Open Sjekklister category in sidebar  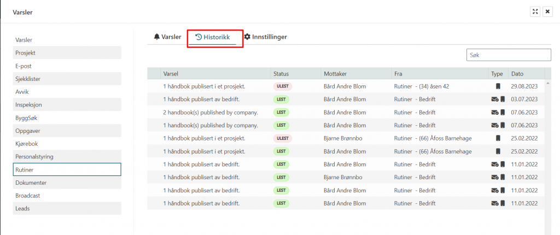pyautogui.click(x=67, y=79)
